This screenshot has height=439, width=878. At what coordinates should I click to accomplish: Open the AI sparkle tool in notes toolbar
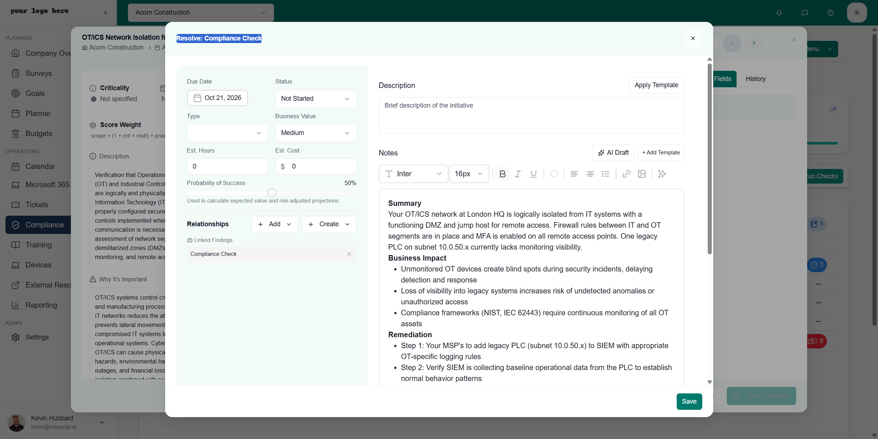click(x=662, y=174)
